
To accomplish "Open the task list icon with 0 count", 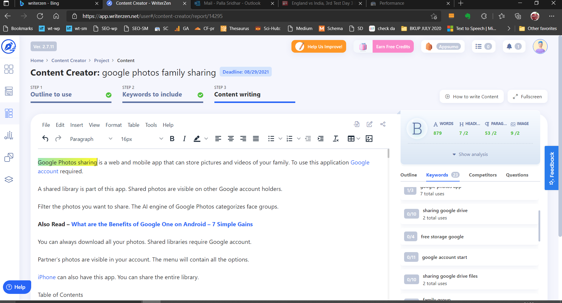I will click(483, 46).
